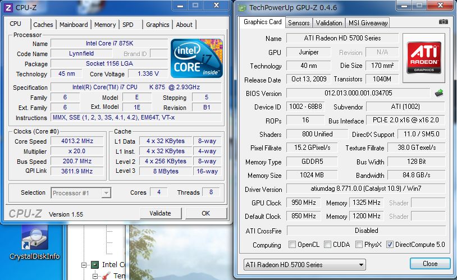Open the Mainboard tab in CPU-Z
457x280 pixels.
click(74, 25)
